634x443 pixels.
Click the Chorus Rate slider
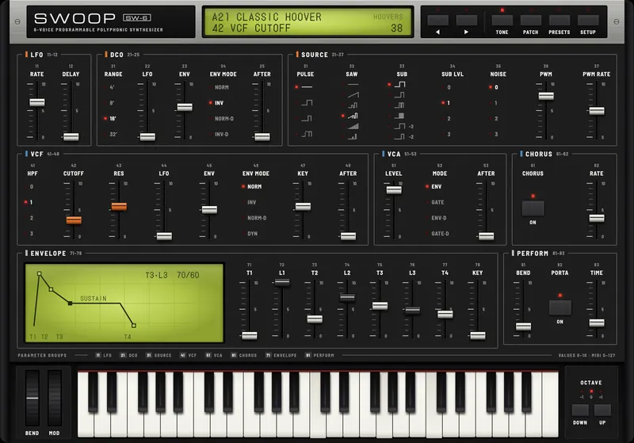[597, 218]
